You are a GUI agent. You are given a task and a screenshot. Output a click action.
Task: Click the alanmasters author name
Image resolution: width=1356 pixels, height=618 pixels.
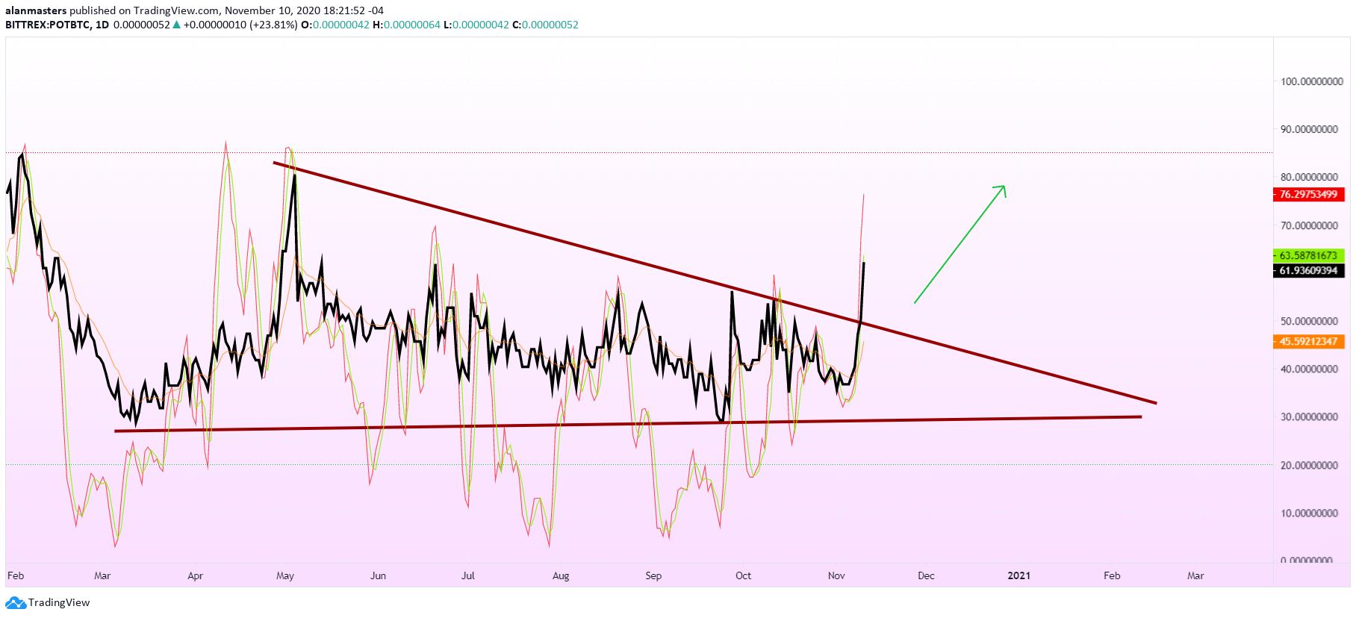36,10
